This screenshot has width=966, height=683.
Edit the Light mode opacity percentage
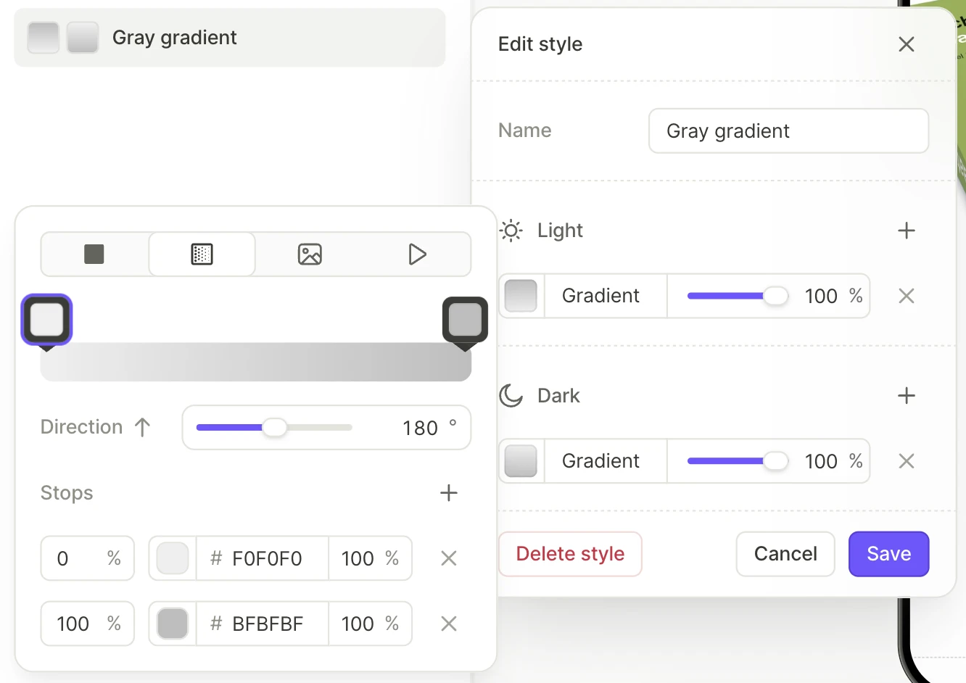pos(821,296)
